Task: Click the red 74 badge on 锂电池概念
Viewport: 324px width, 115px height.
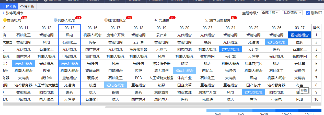Action: pyautogui.click(x=129, y=18)
